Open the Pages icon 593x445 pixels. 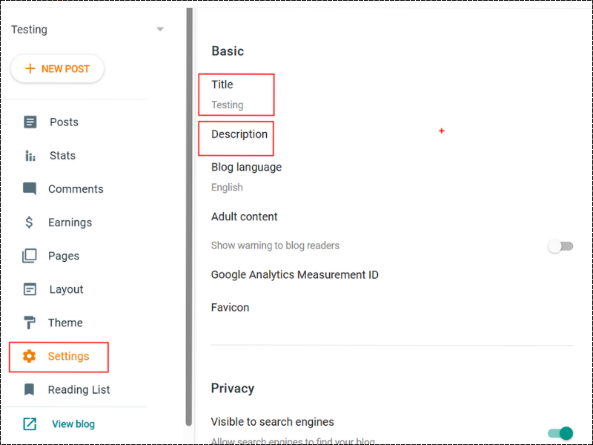pyautogui.click(x=30, y=255)
